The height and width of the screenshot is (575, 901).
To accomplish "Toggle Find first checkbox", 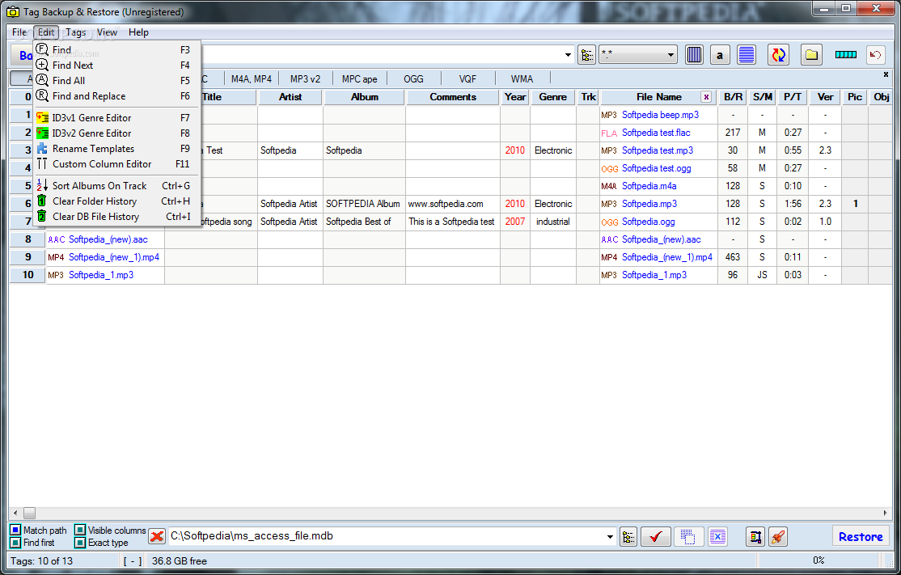I will pyautogui.click(x=15, y=543).
